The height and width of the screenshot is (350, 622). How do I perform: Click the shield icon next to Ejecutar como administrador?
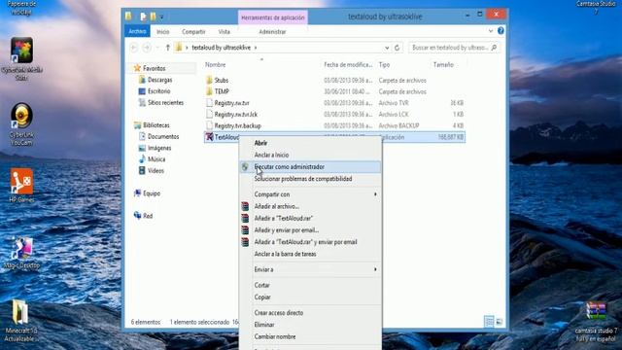245,167
